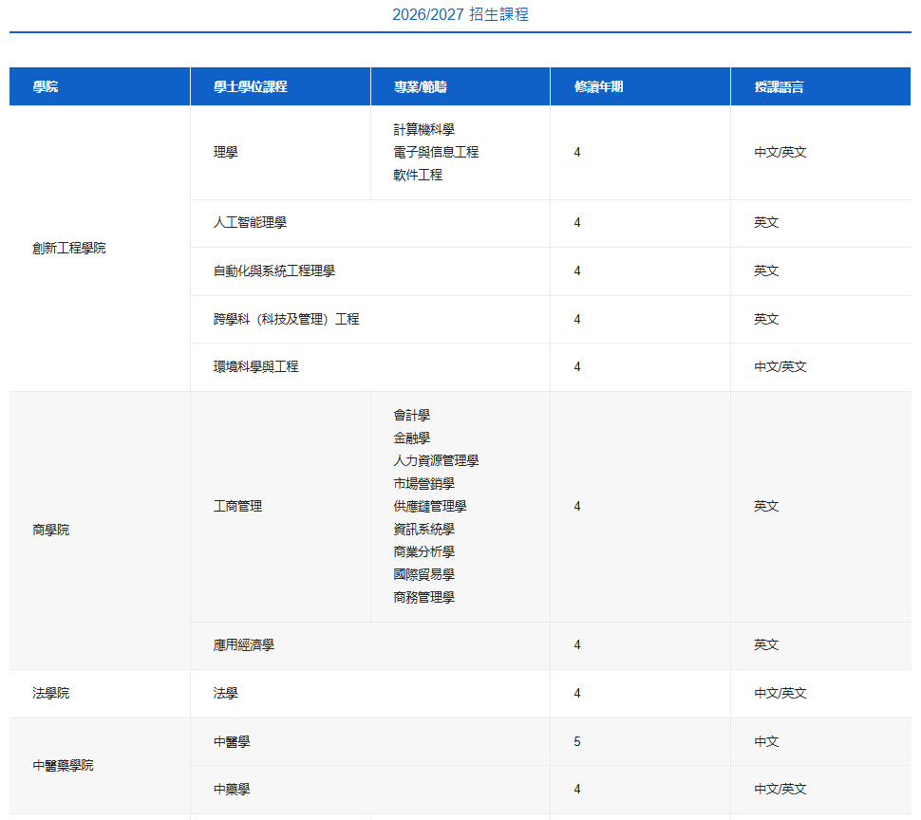Select the 專業/範疇 column header
Viewport: 921px width, 820px height.
coord(421,86)
